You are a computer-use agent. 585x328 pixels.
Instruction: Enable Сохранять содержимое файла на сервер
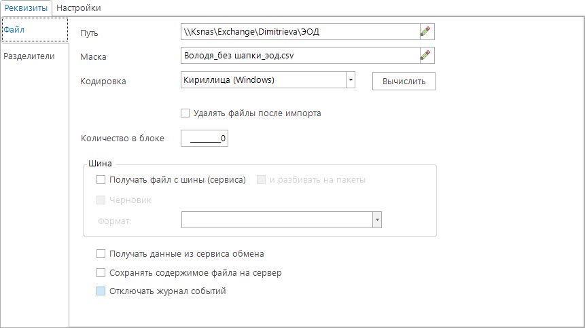101,273
